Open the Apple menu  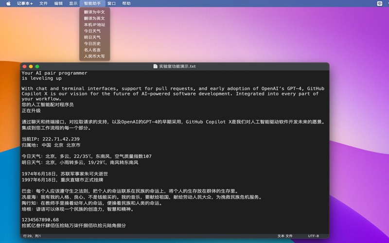point(8,3)
